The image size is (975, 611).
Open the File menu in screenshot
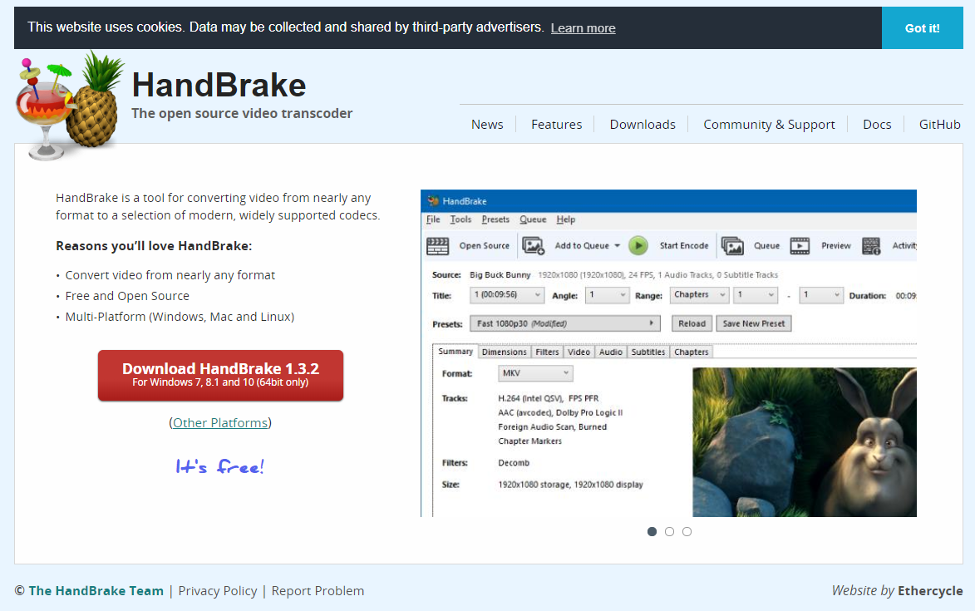[433, 219]
